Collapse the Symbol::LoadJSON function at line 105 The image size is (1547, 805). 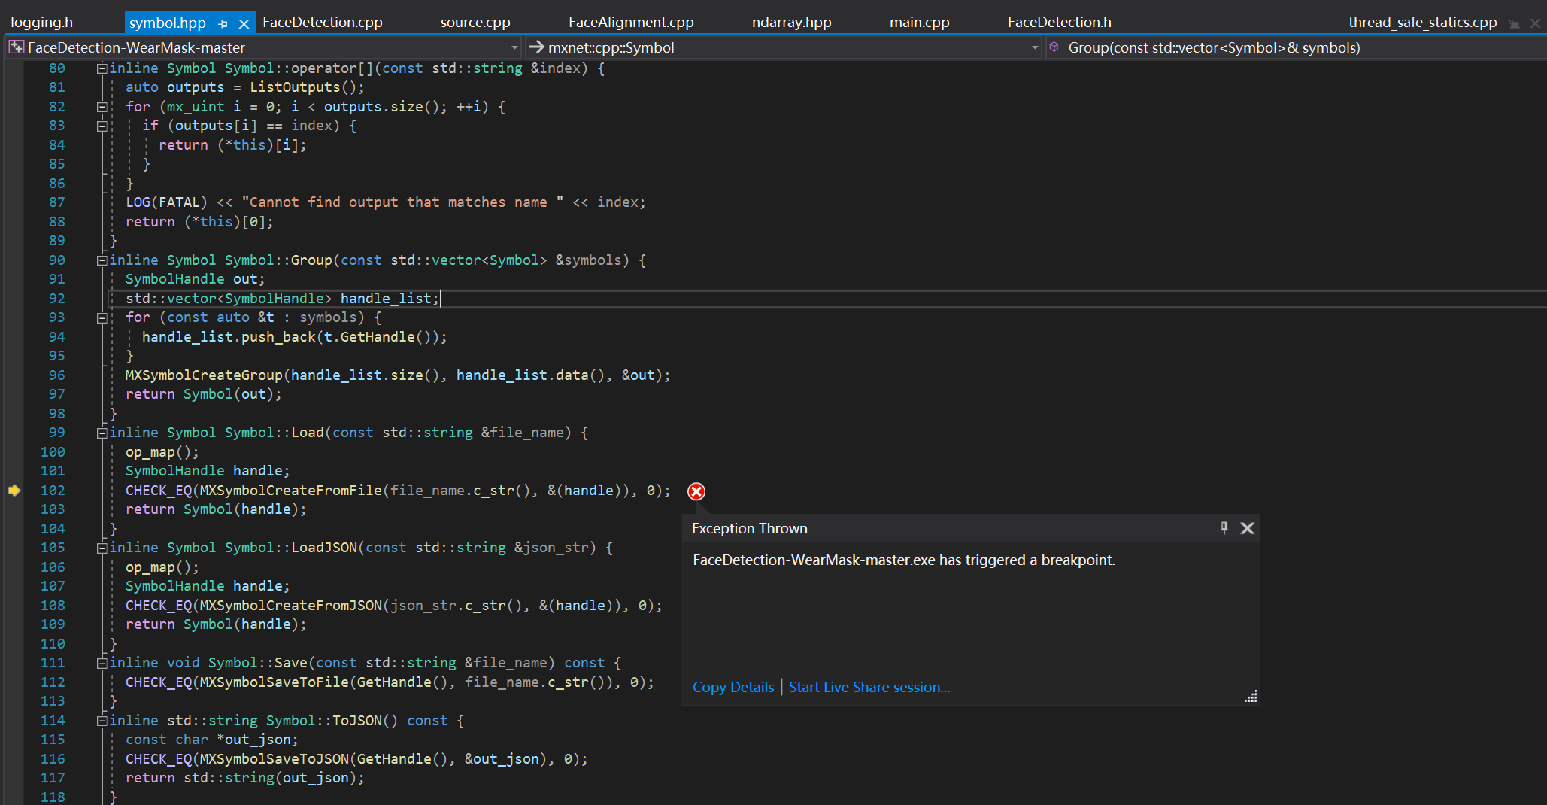[102, 548]
